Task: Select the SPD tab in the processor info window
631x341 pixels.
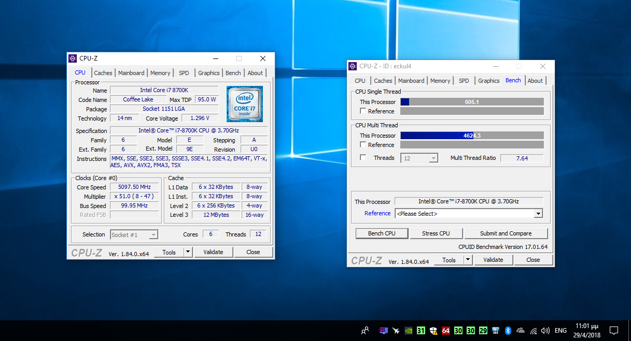Action: tap(184, 73)
